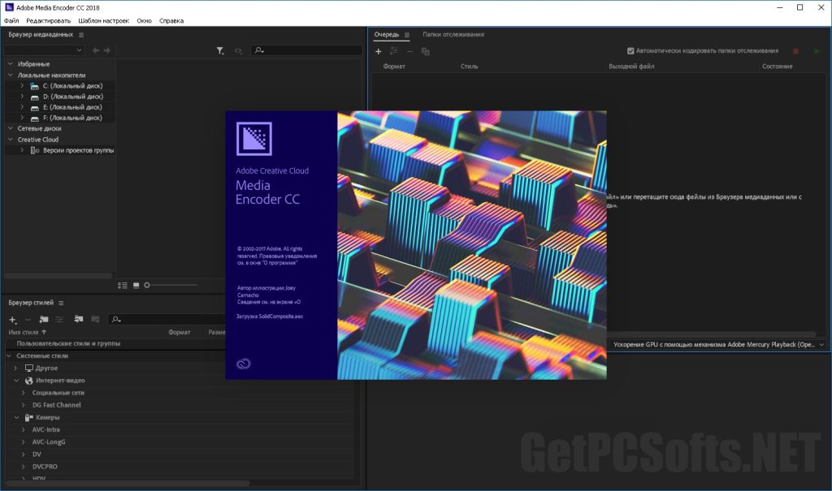Viewport: 832px width, 491px height.
Task: Click the export presets icon
Action: pyautogui.click(x=96, y=319)
